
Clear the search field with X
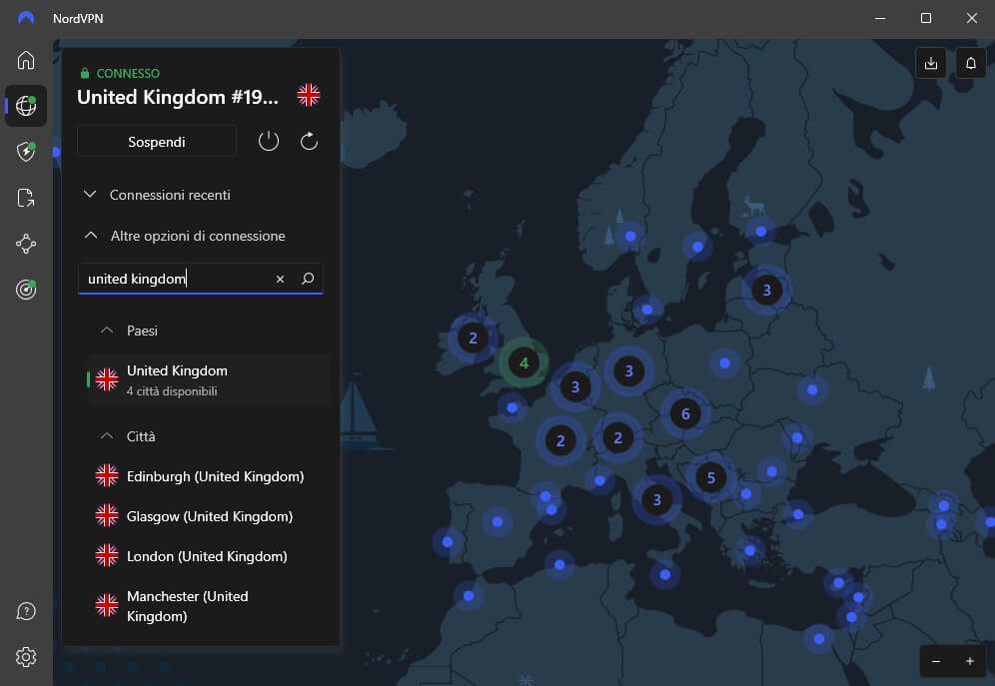pyautogui.click(x=280, y=279)
